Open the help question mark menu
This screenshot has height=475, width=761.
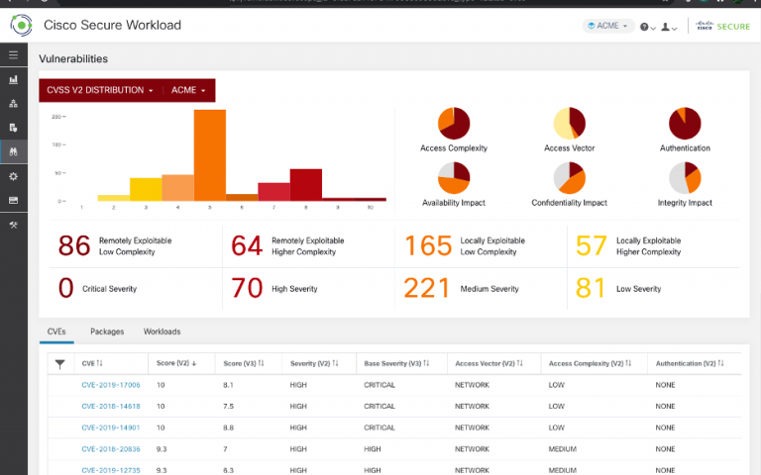tap(647, 27)
